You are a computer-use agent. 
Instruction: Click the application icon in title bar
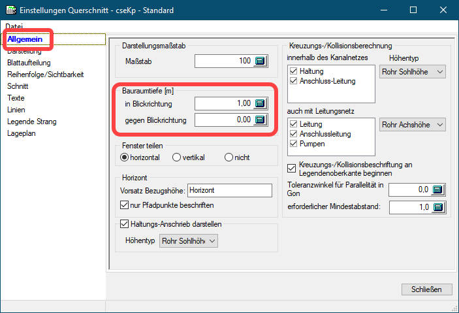point(11,10)
